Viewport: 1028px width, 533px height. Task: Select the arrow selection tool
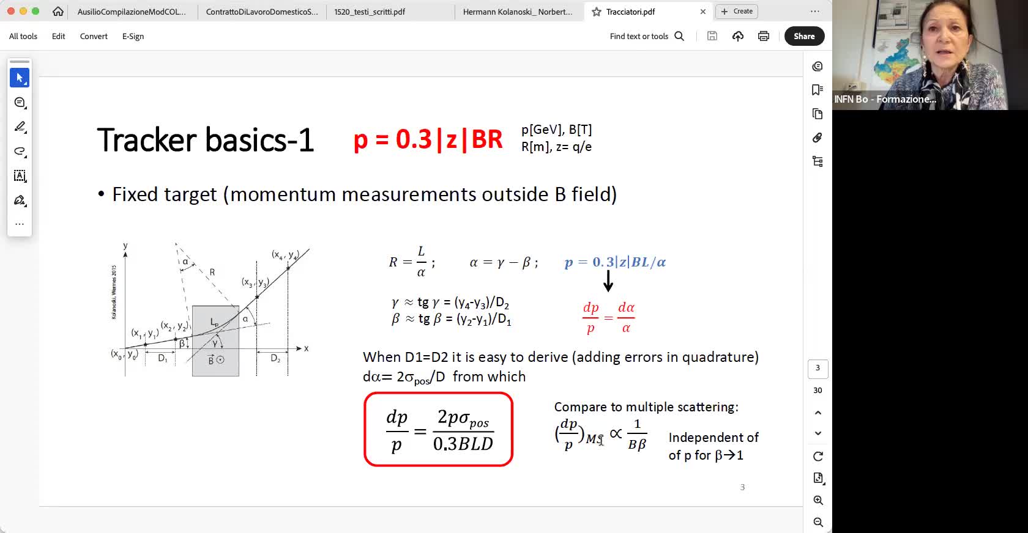[x=20, y=78]
